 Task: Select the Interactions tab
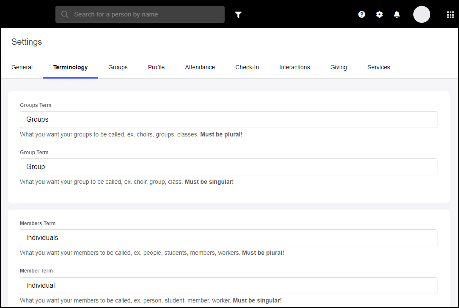[294, 67]
